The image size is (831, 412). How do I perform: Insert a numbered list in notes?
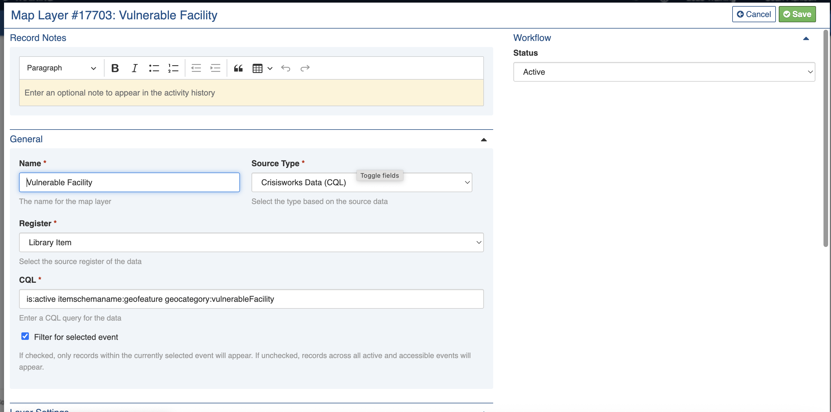coord(173,68)
